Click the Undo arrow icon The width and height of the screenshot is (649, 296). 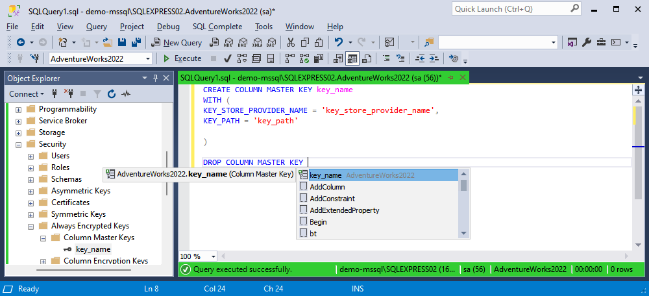click(x=339, y=42)
